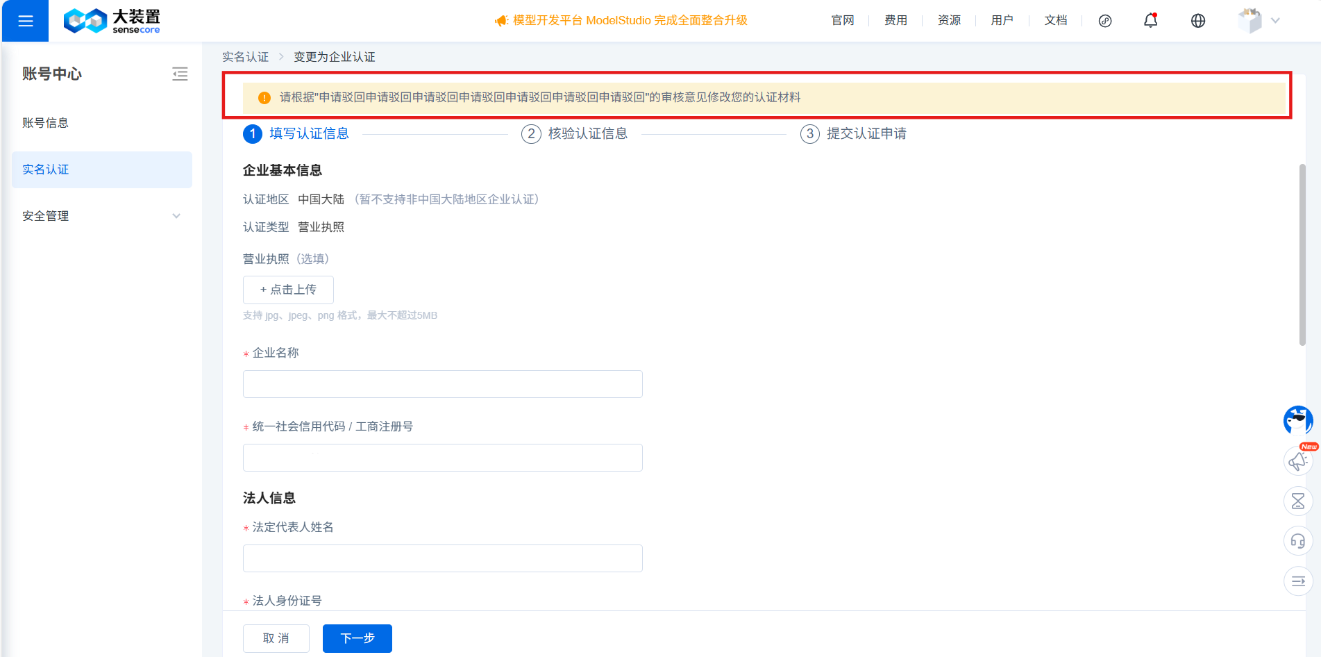Focus the 法定代表人姓名 input field
The height and width of the screenshot is (657, 1321).
pyautogui.click(x=443, y=558)
